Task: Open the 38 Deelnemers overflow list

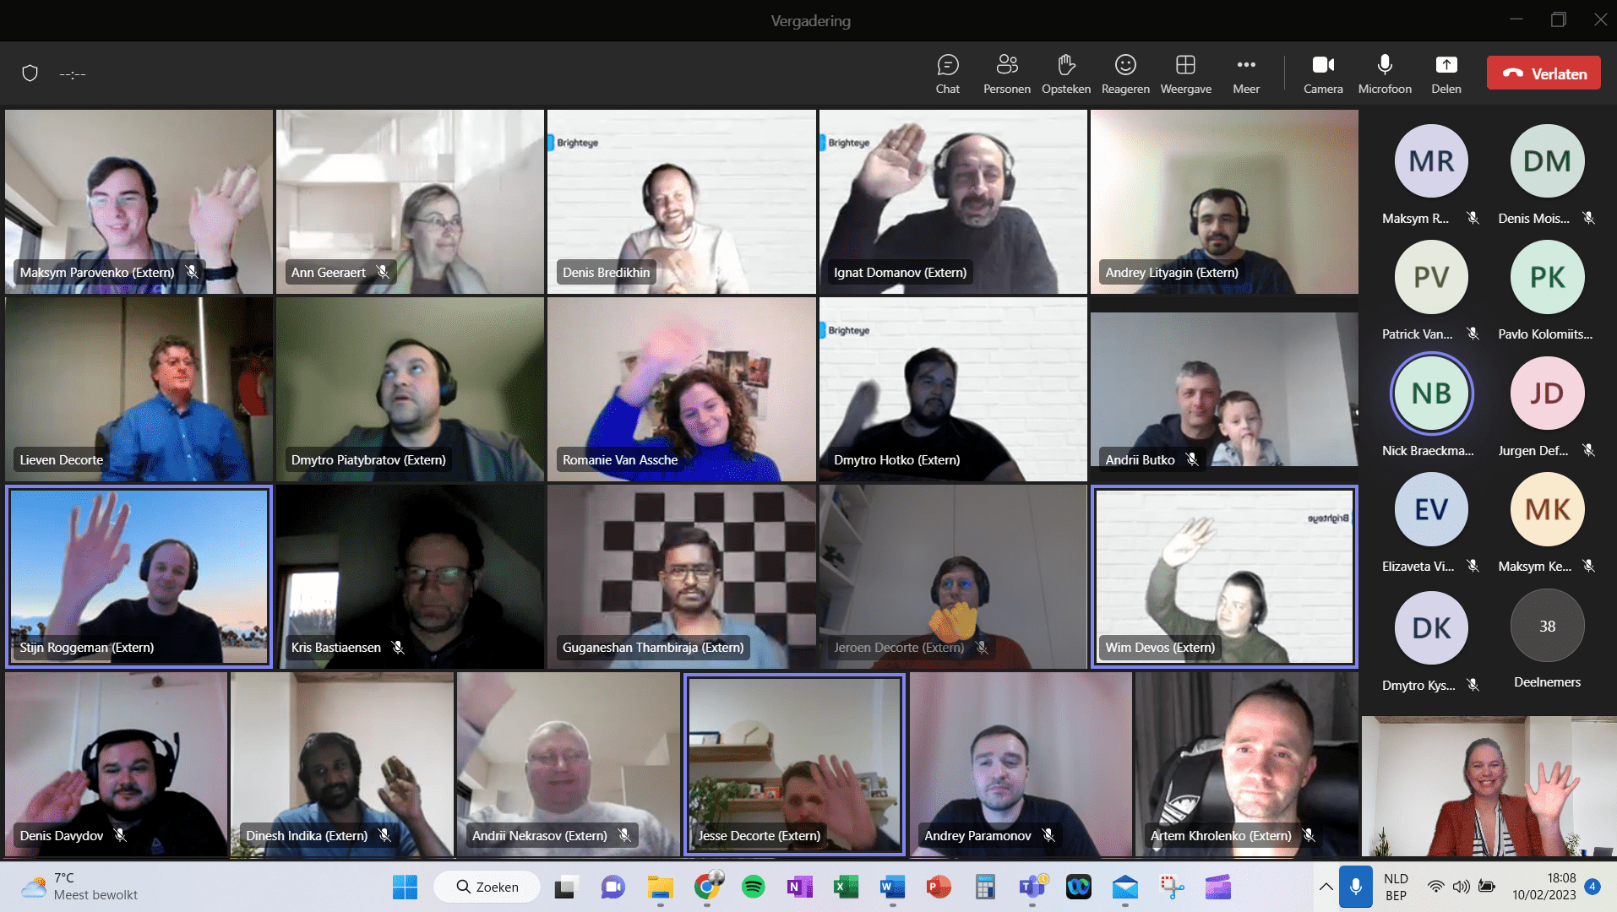Action: tap(1547, 627)
